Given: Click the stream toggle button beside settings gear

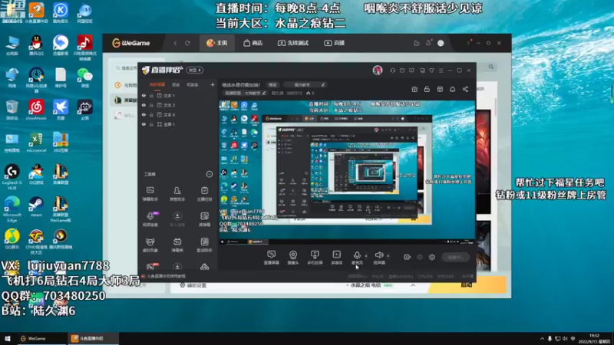Looking at the screenshot, I should click(455, 257).
